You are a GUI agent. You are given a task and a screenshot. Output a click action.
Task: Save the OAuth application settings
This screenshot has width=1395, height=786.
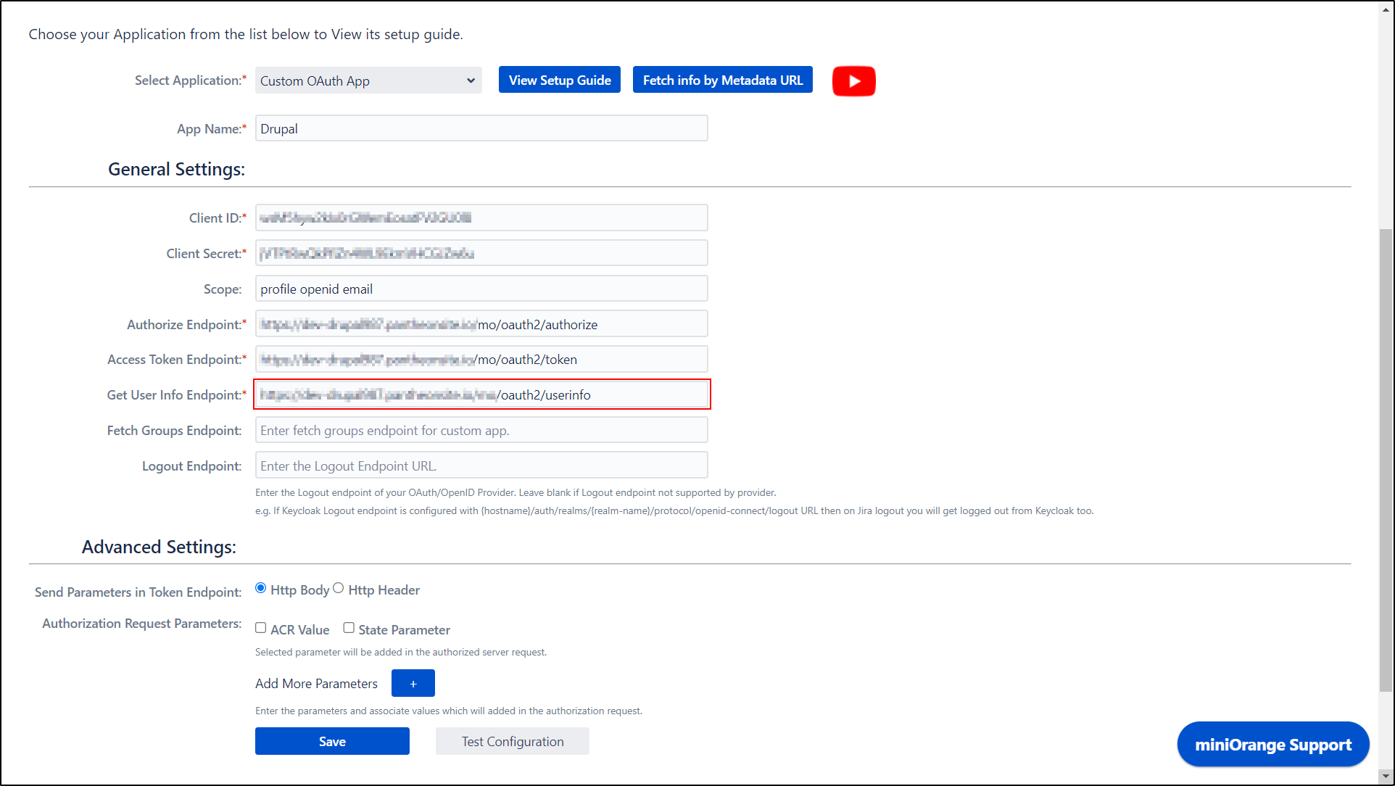pos(332,741)
